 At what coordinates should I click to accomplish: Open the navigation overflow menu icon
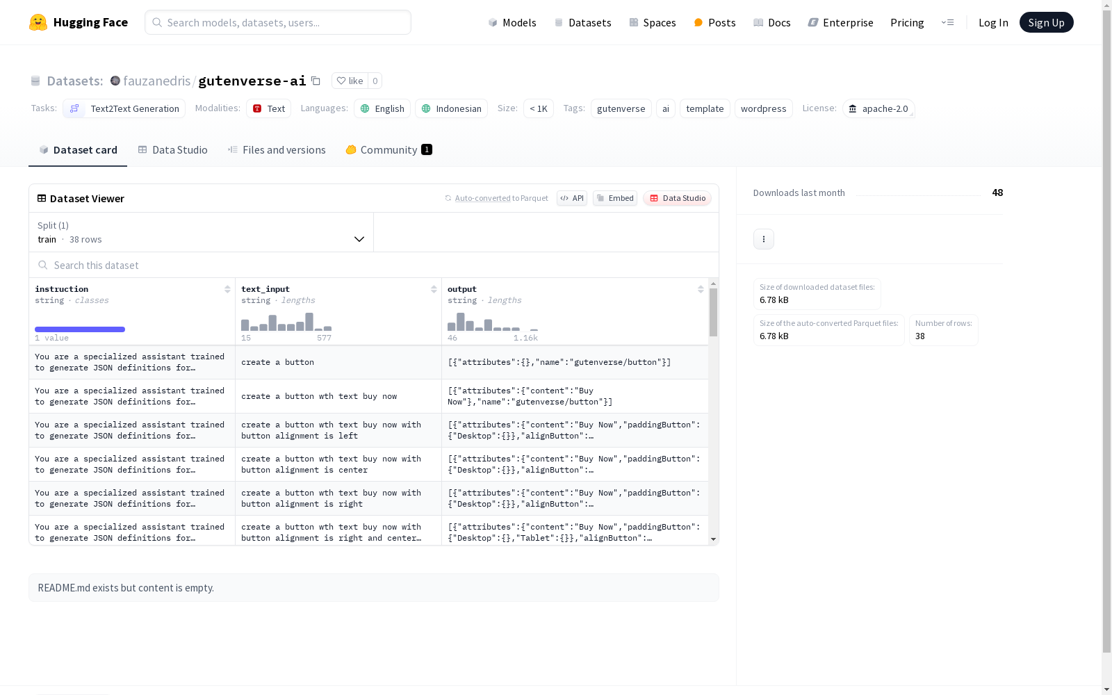947,22
